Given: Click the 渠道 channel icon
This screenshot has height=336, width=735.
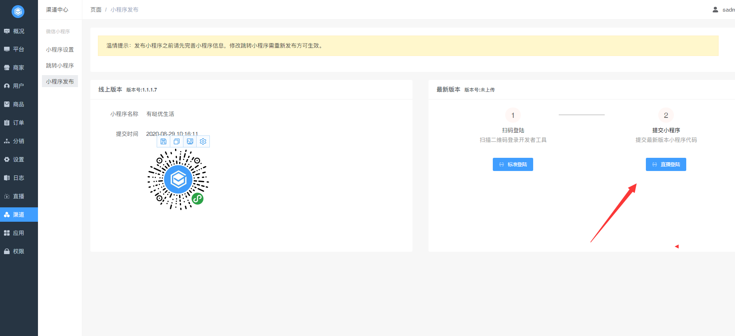Looking at the screenshot, I should tap(7, 215).
